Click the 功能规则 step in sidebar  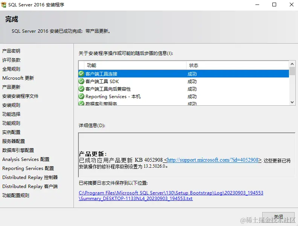11,123
